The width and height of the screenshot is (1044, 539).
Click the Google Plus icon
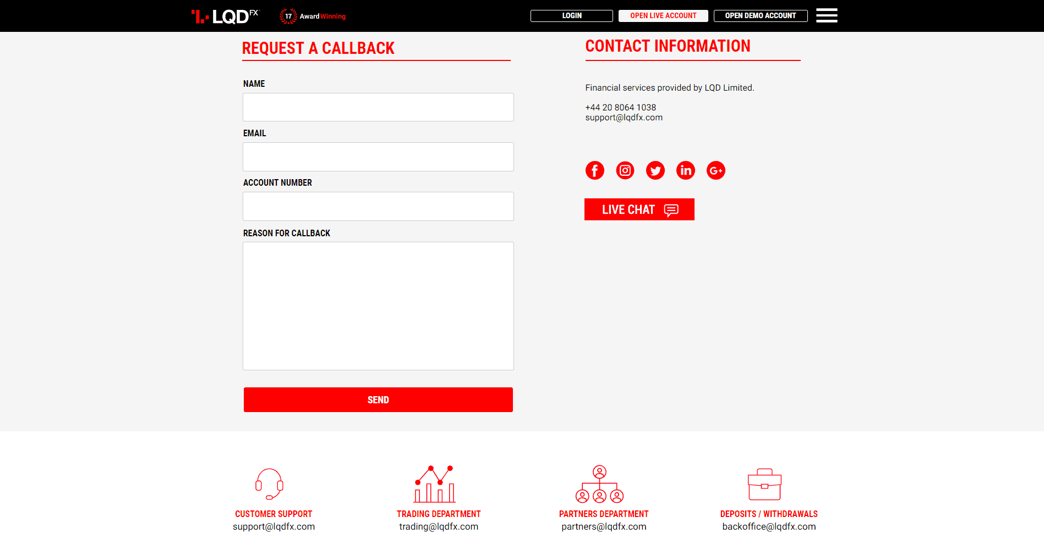715,170
